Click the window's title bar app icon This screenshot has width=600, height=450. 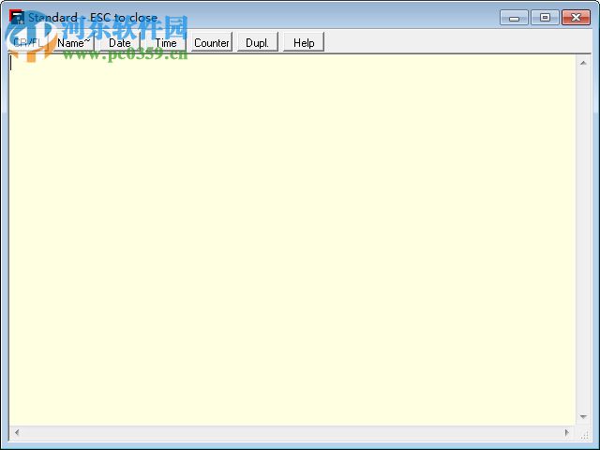click(17, 17)
